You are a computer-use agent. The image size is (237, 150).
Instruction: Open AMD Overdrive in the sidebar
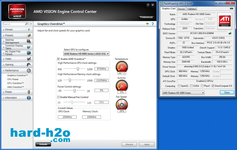point(16,87)
